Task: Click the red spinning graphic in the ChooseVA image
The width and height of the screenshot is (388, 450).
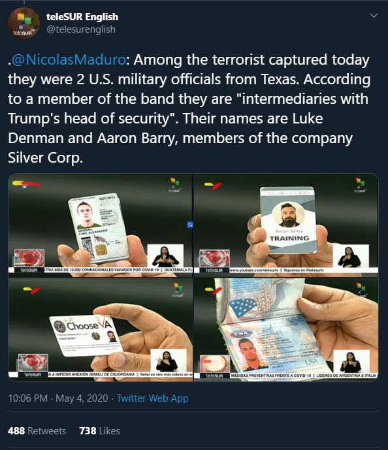Action: (33, 362)
